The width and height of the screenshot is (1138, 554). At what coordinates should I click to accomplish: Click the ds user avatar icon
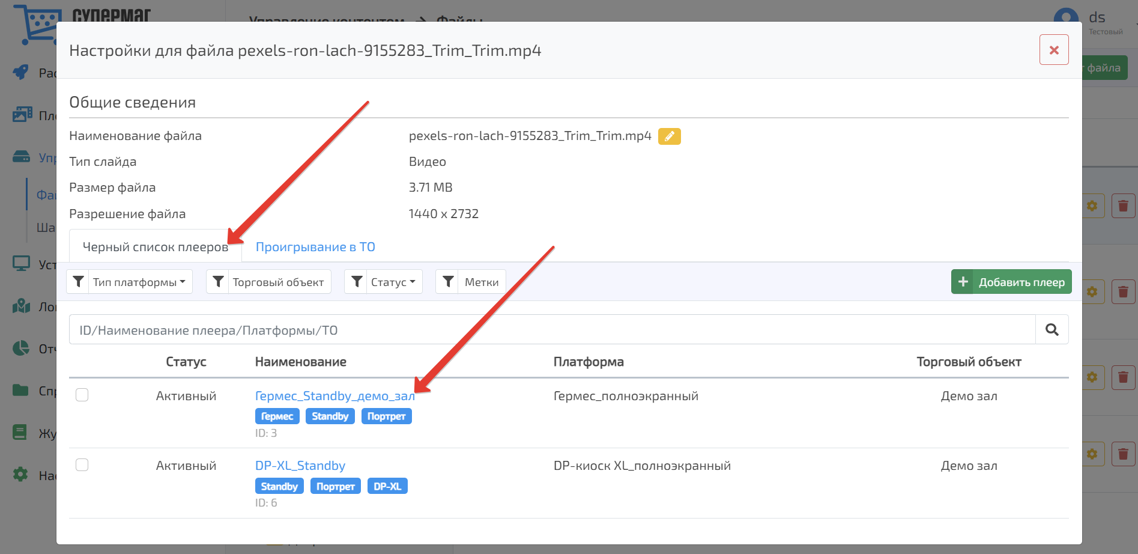point(1066,16)
